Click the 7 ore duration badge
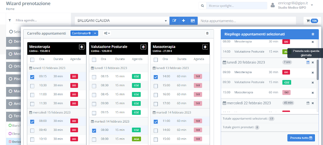The height and width of the screenshot is (145, 323). 287,62
